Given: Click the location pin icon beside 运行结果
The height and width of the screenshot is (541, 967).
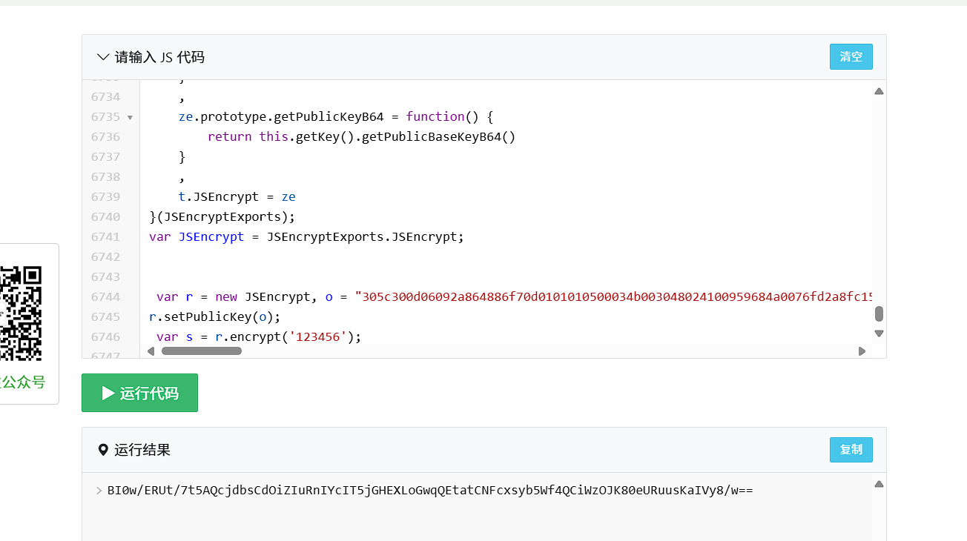Looking at the screenshot, I should (x=103, y=450).
